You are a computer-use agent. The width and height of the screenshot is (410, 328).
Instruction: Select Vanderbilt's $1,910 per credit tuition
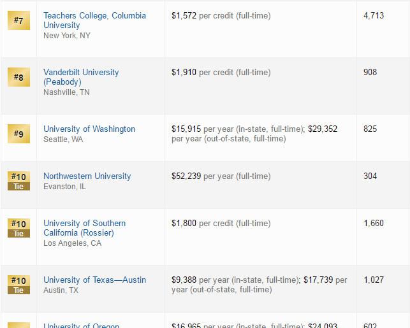point(221,73)
